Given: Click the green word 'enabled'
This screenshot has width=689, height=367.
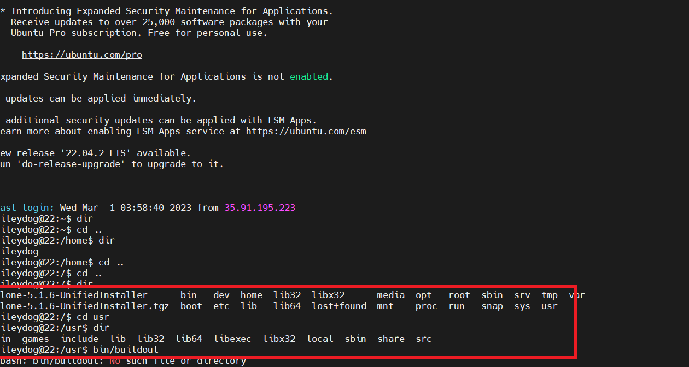Looking at the screenshot, I should [x=309, y=76].
